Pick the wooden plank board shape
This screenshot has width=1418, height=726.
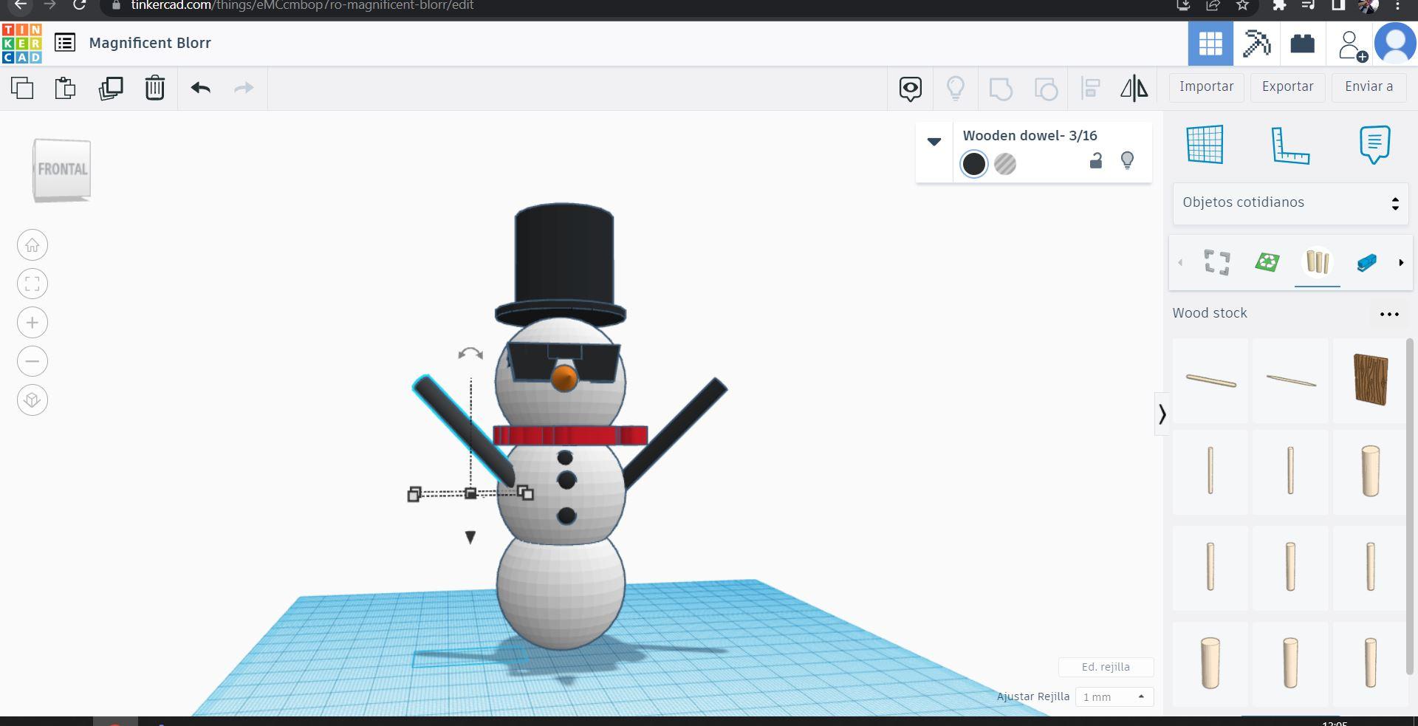(1371, 380)
